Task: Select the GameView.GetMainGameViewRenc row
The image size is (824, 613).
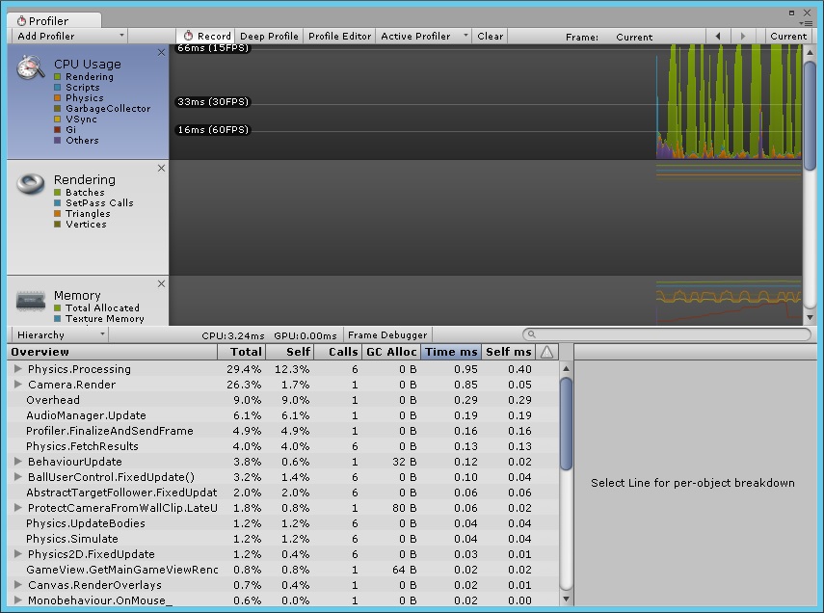Action: [x=283, y=570]
